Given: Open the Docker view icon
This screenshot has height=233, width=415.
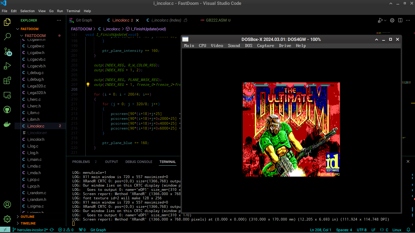Looking at the screenshot, I should click(x=7, y=124).
